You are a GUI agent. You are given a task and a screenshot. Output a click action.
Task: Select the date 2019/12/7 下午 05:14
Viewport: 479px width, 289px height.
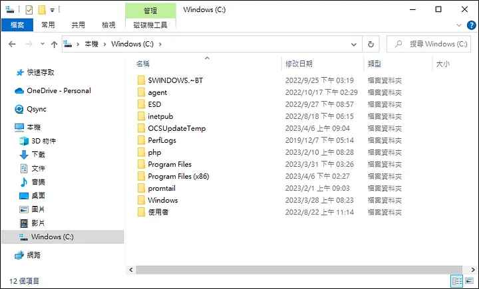319,140
